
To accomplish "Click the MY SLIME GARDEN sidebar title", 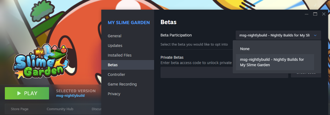I will [x=129, y=23].
